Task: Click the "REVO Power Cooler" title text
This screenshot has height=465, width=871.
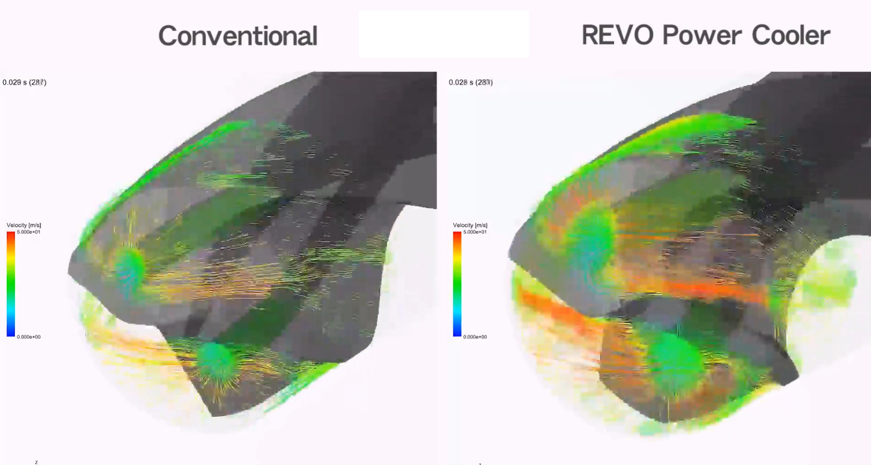Action: (706, 35)
